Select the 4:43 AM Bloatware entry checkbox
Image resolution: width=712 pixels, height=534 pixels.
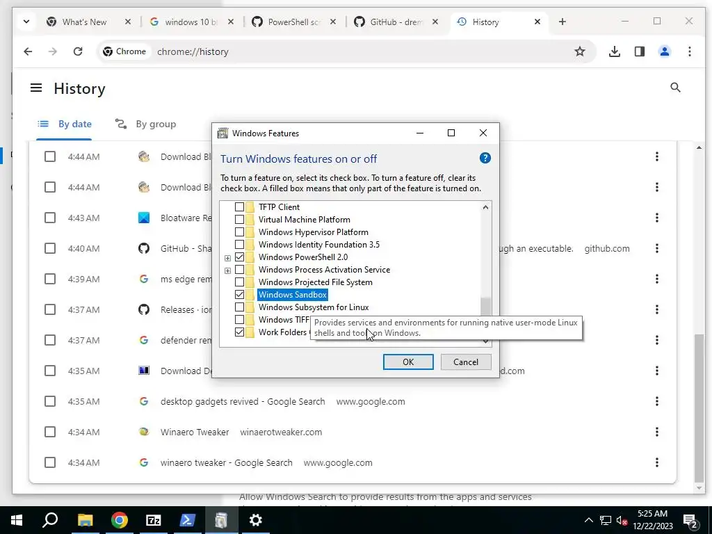(50, 218)
